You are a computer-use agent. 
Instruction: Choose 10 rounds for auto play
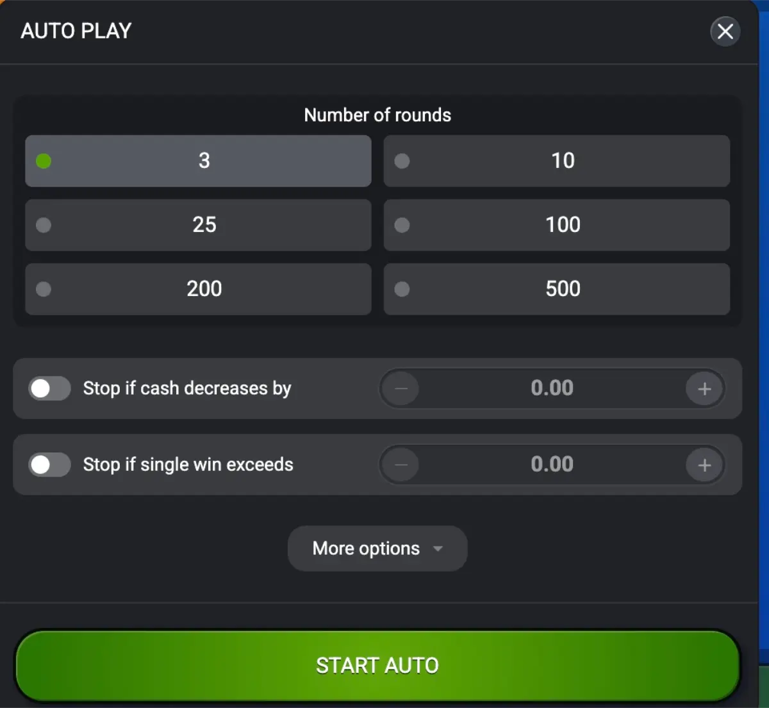[x=556, y=161]
